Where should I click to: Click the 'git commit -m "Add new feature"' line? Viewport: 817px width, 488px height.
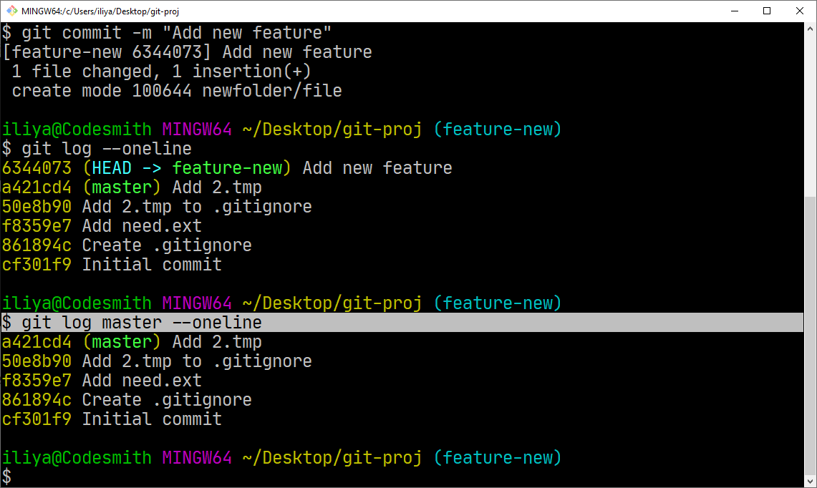click(x=167, y=33)
